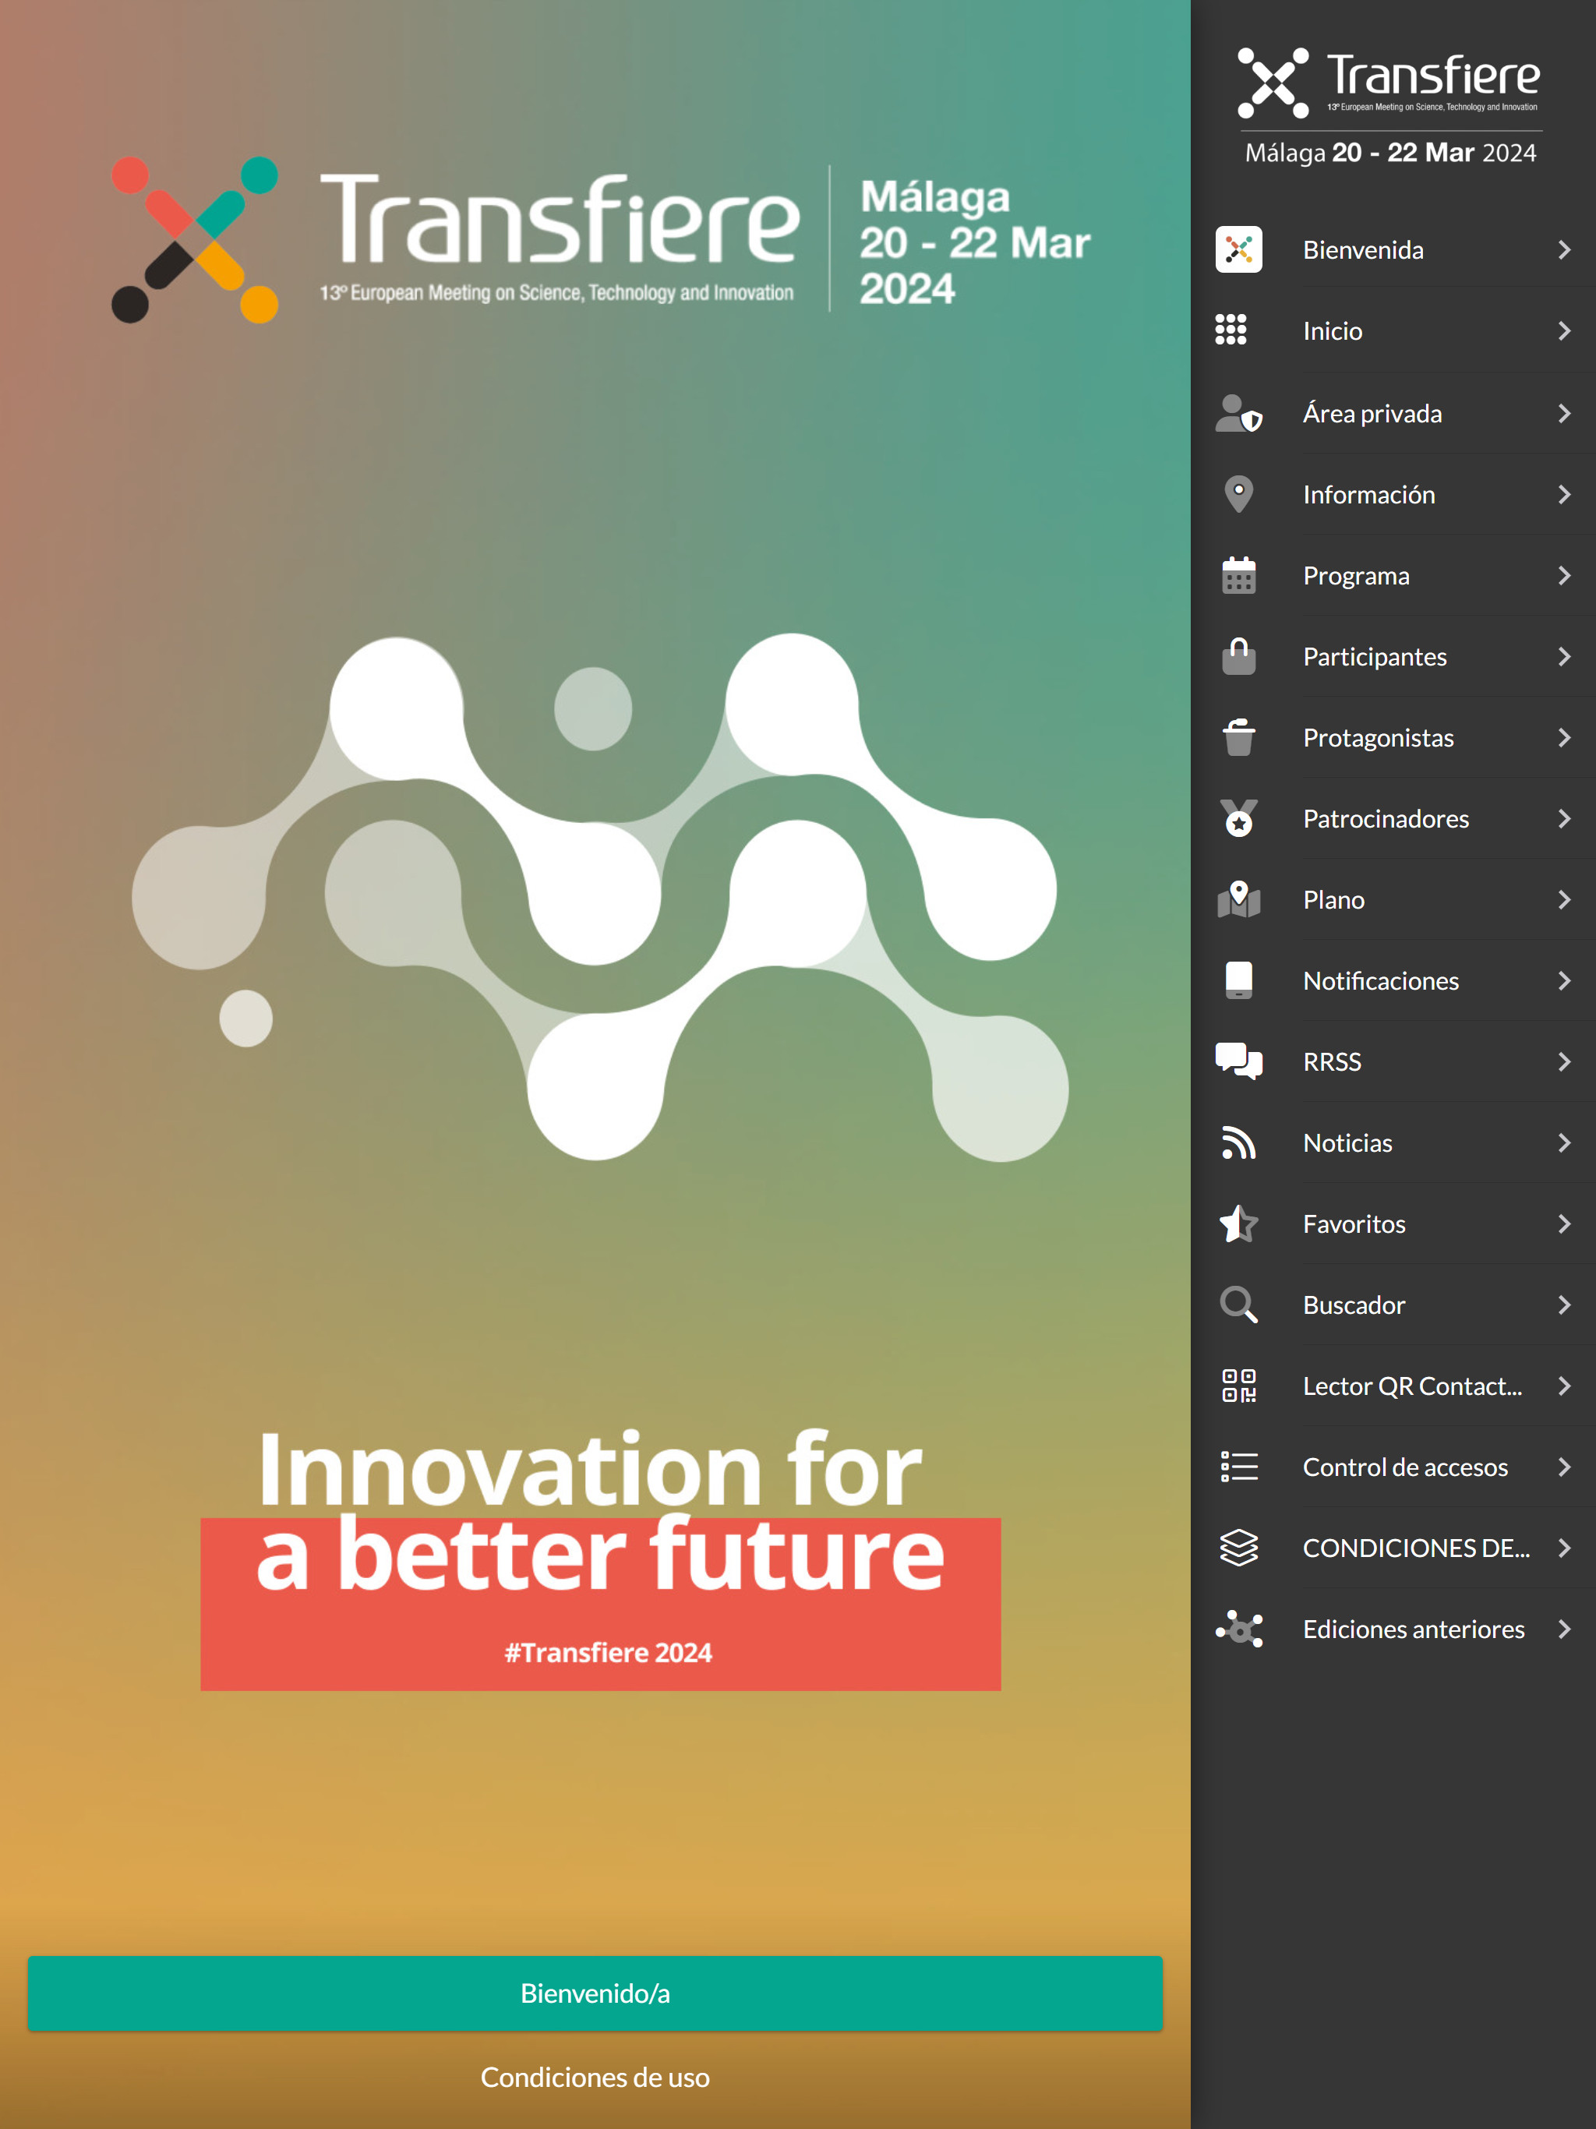Click the Ediciones anteriores network icon
The width and height of the screenshot is (1596, 2129).
click(1238, 1629)
